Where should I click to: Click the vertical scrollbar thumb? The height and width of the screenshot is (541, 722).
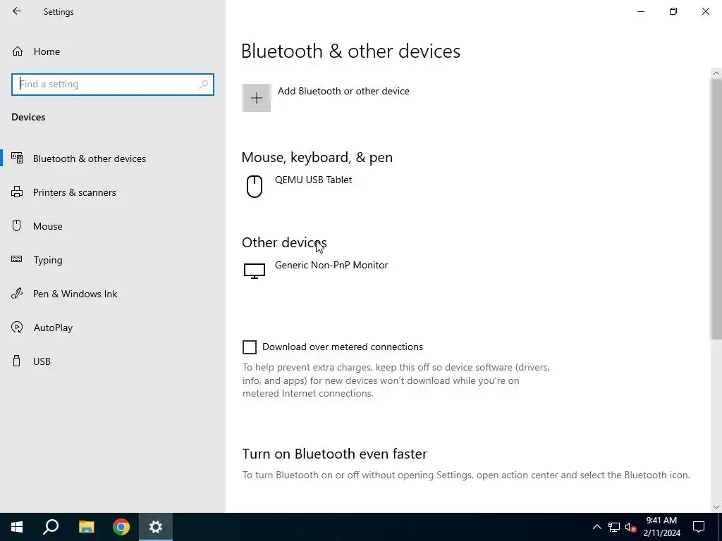click(x=716, y=209)
